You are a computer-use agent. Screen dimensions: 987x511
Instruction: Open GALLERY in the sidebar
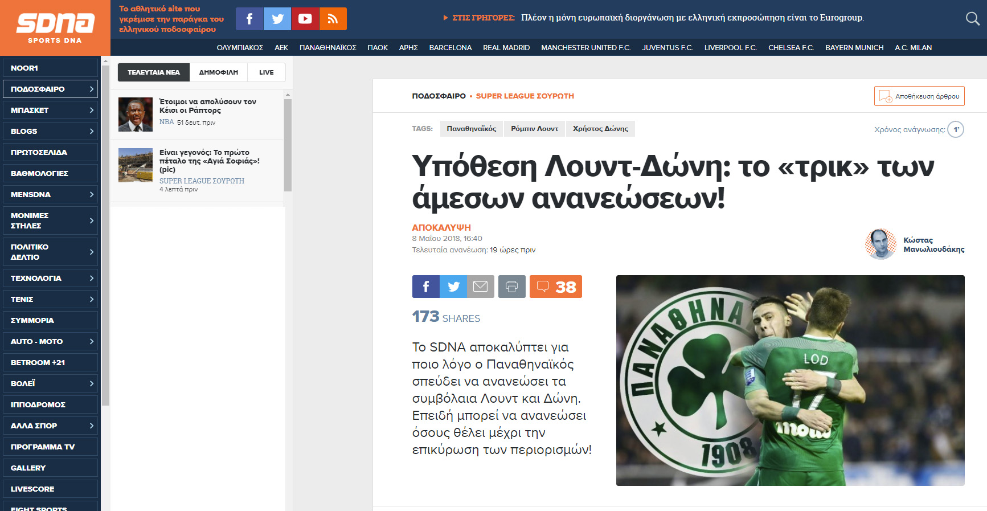[x=50, y=468]
